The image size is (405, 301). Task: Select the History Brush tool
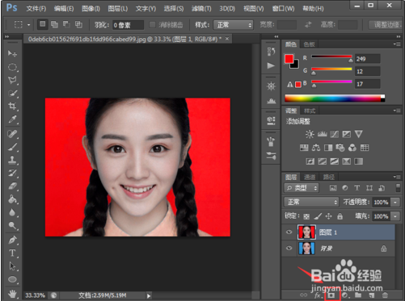(12, 173)
